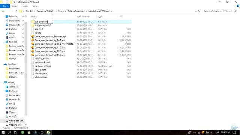
Task: Open 3D Objects under This PC
Action: point(14,87)
